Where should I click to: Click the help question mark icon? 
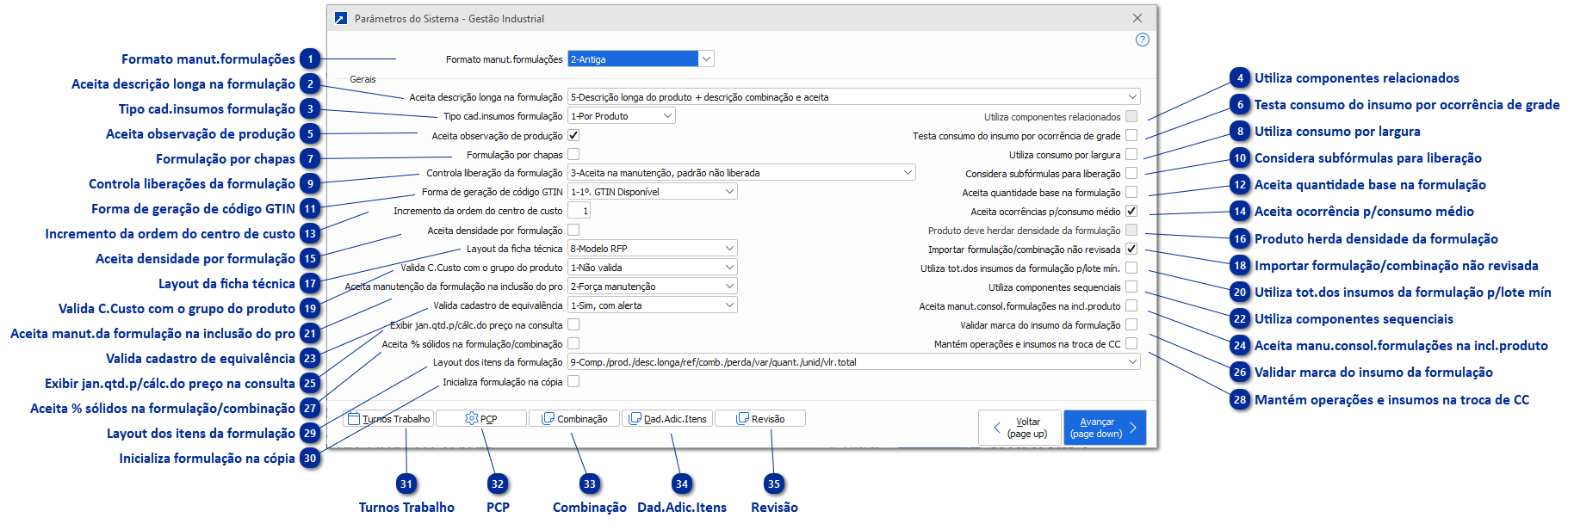tap(1142, 40)
